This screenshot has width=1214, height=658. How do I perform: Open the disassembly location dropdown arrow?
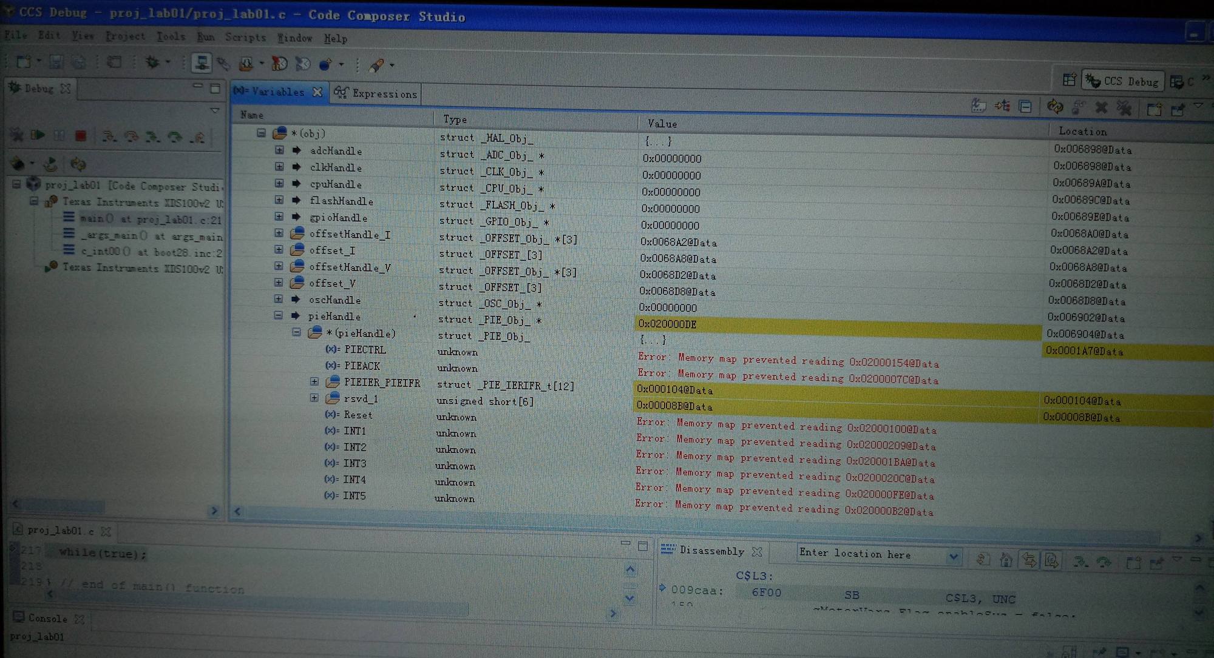click(x=953, y=557)
